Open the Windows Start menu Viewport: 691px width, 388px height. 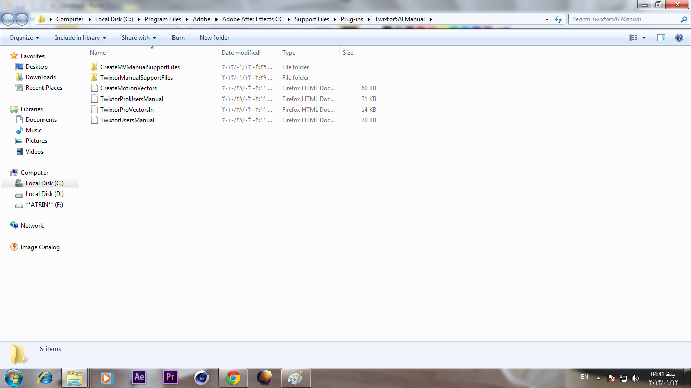(13, 377)
